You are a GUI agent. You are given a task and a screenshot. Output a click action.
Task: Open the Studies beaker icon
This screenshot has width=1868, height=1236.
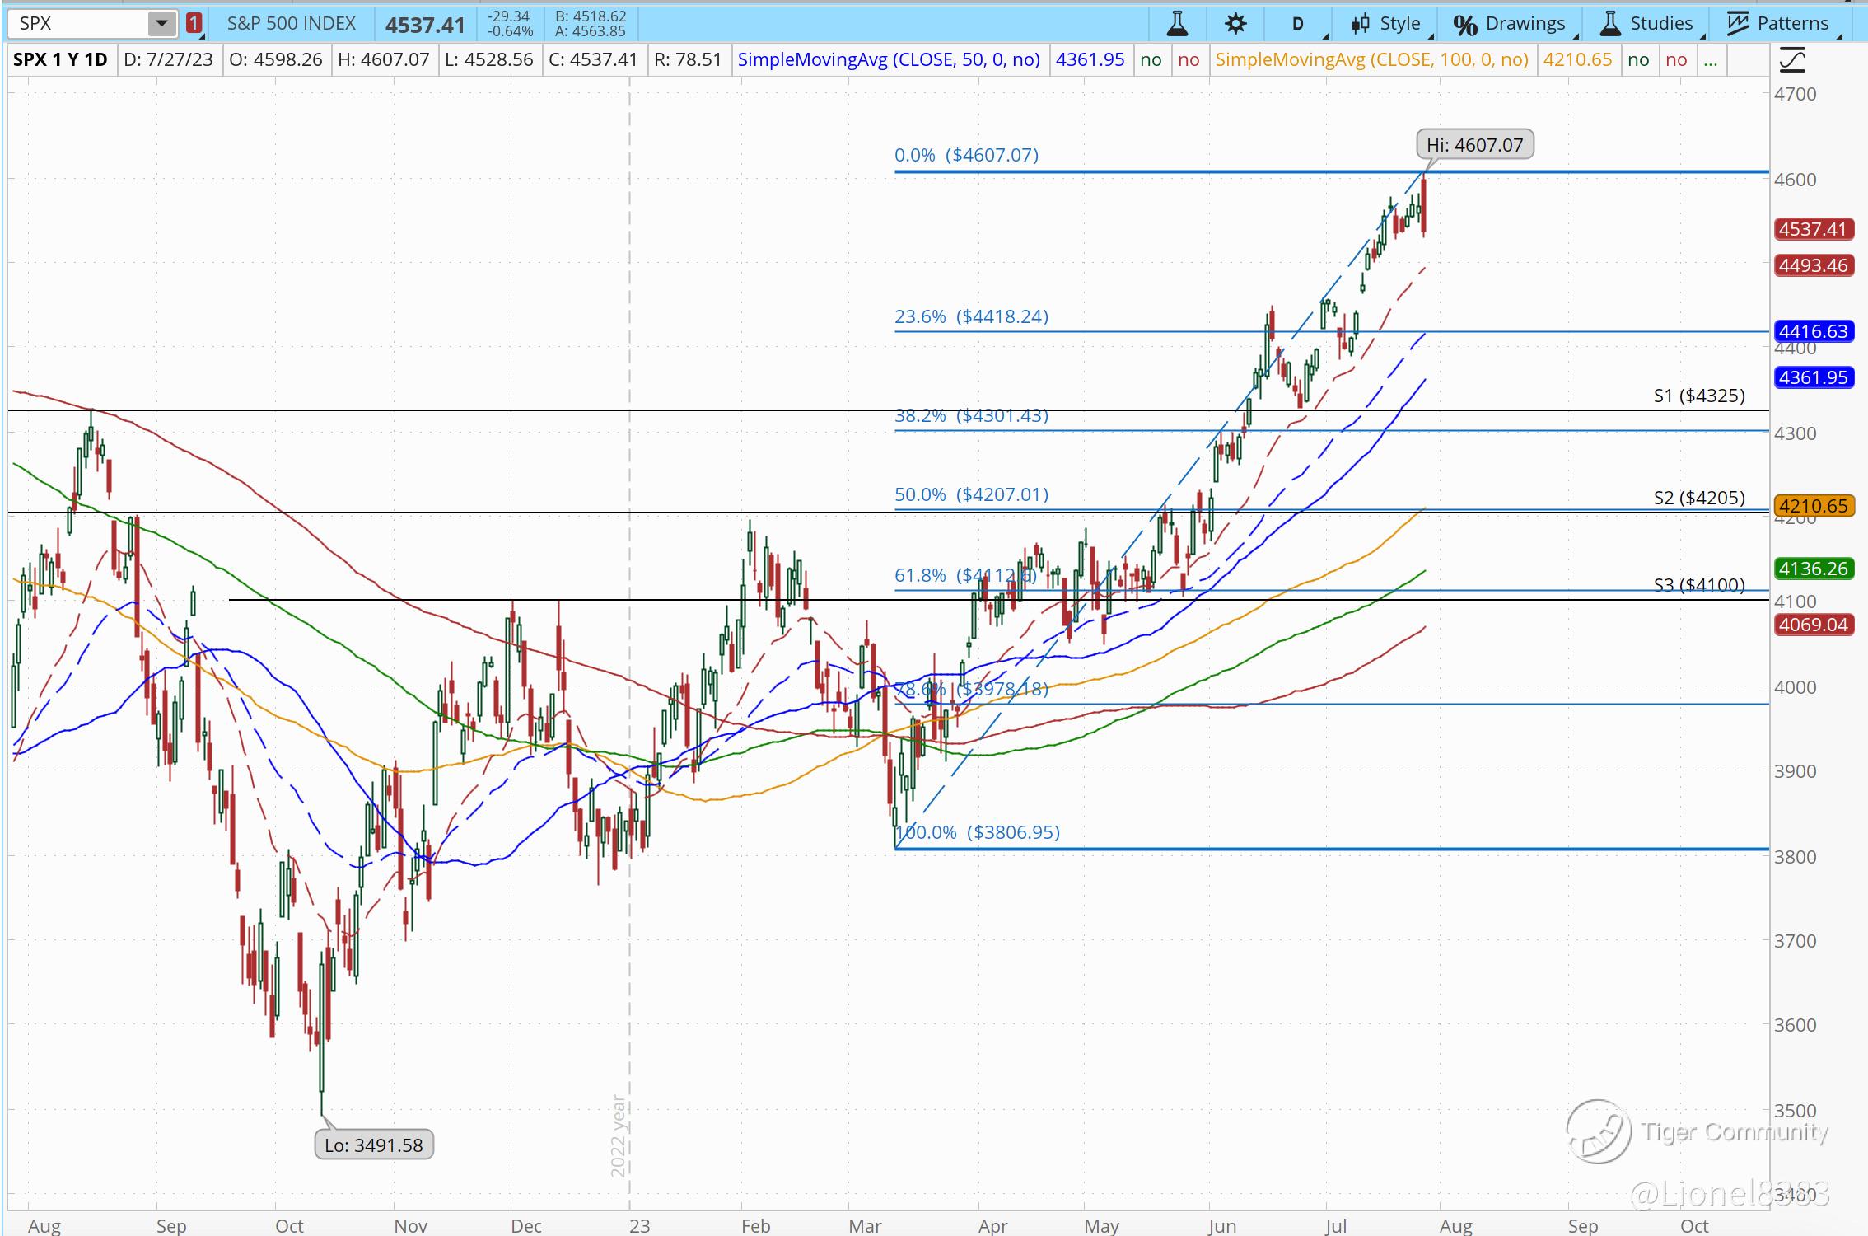pyautogui.click(x=1610, y=24)
